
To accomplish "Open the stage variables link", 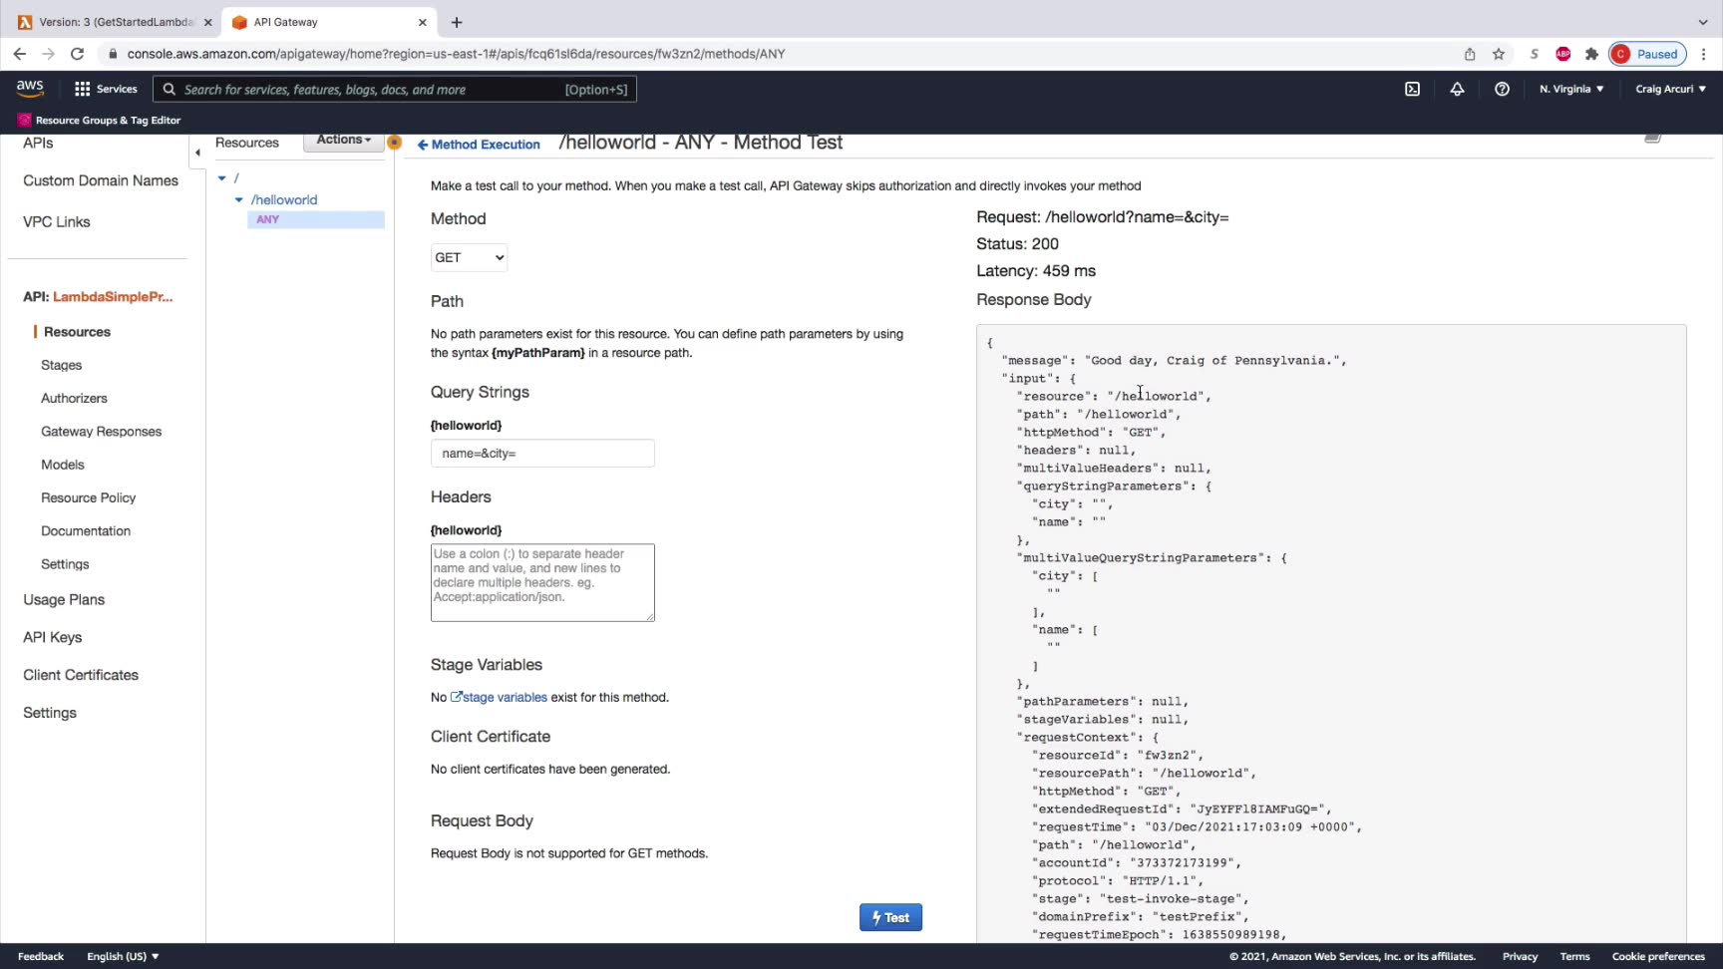I will (499, 697).
